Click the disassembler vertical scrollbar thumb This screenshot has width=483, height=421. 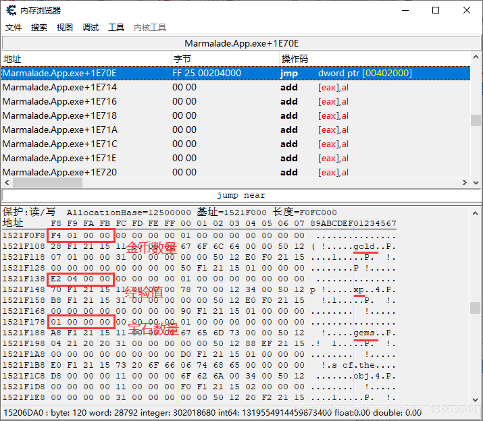click(476, 120)
